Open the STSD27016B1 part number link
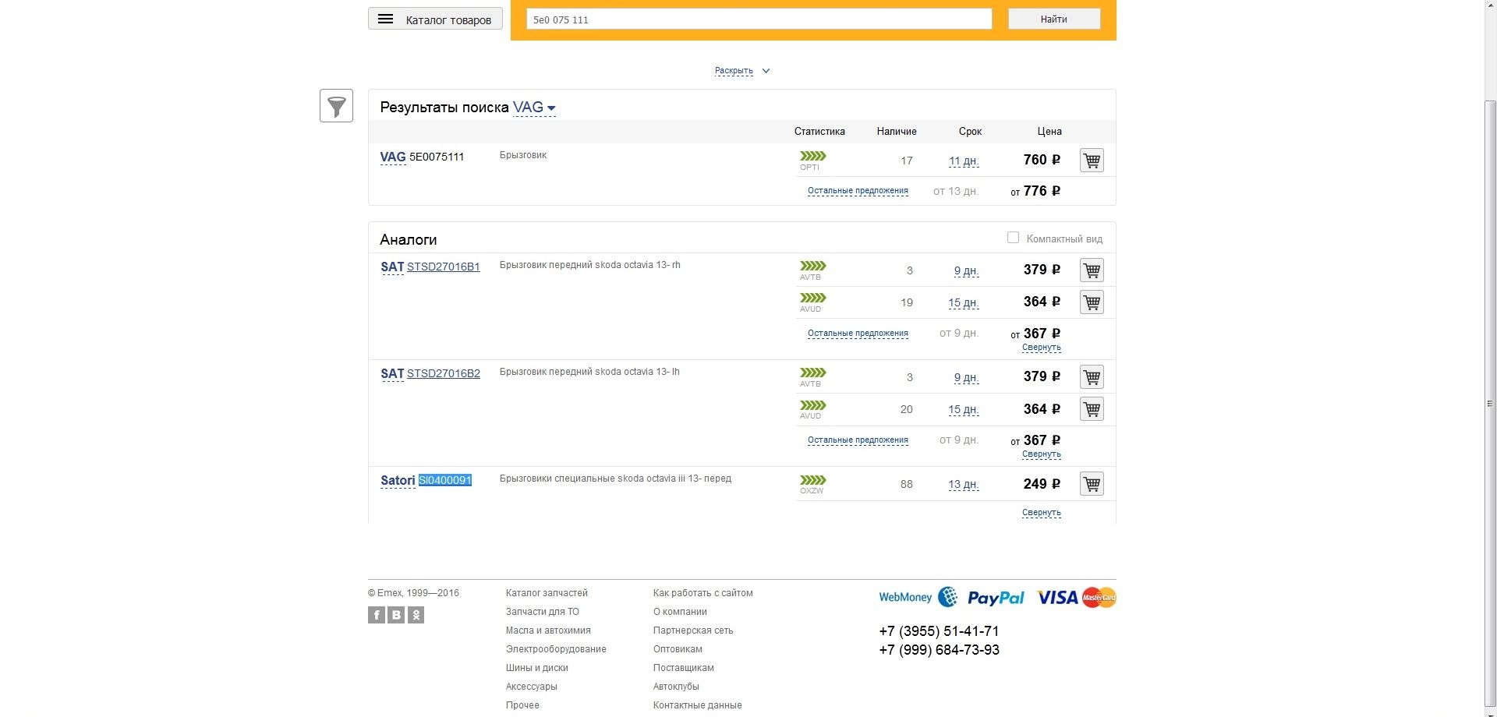1497x717 pixels. click(444, 267)
